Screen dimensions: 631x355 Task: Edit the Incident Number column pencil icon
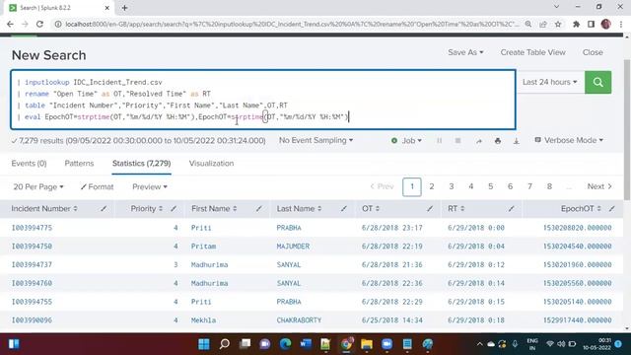pyautogui.click(x=104, y=208)
